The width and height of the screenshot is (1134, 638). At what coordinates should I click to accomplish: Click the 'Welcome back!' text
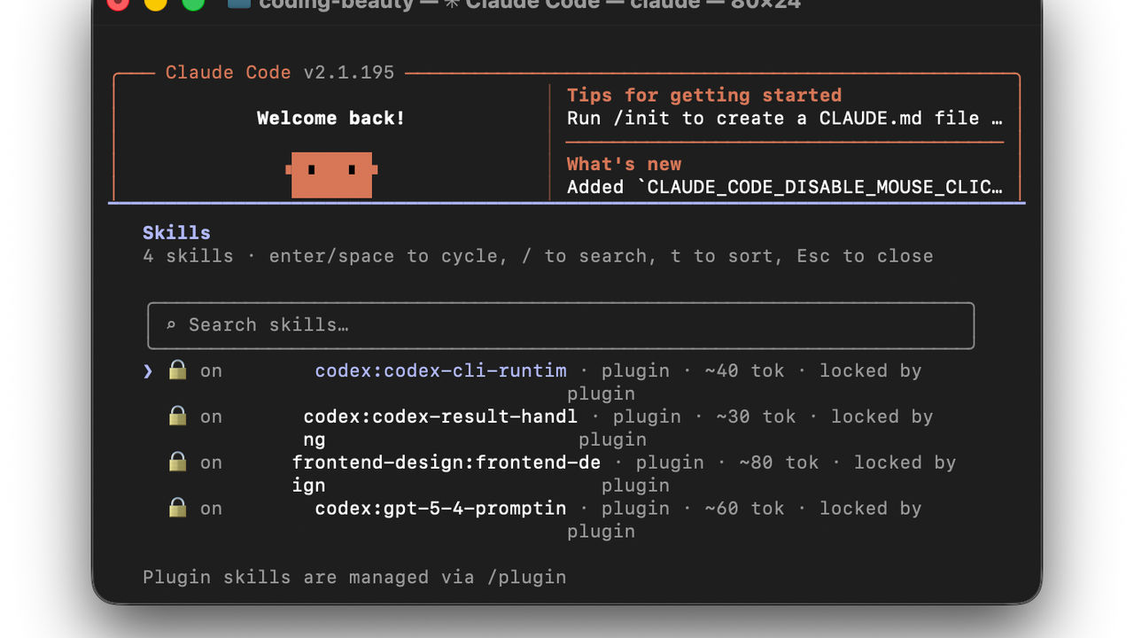pyautogui.click(x=331, y=118)
